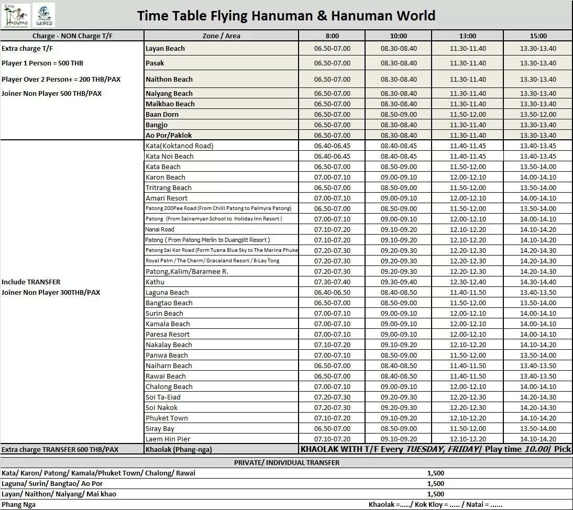The height and width of the screenshot is (510, 573).
Task: Select the Kathu zone cell
Action: point(155,282)
